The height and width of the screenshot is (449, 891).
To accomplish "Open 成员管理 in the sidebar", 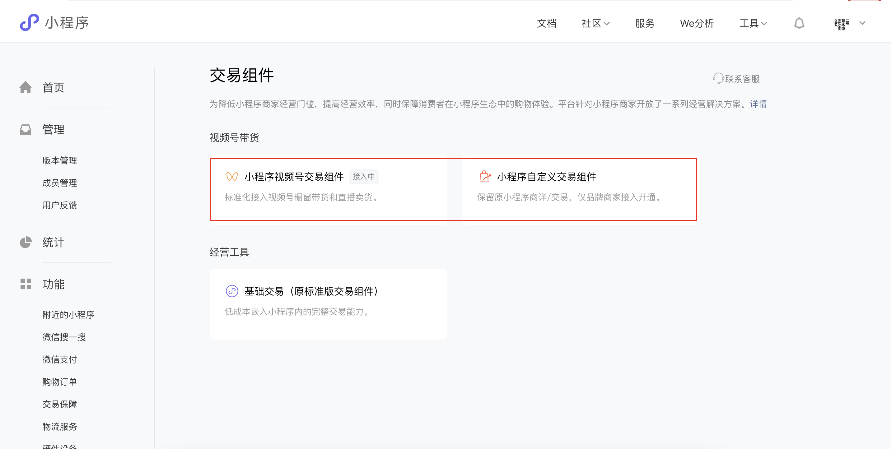I will [x=59, y=183].
